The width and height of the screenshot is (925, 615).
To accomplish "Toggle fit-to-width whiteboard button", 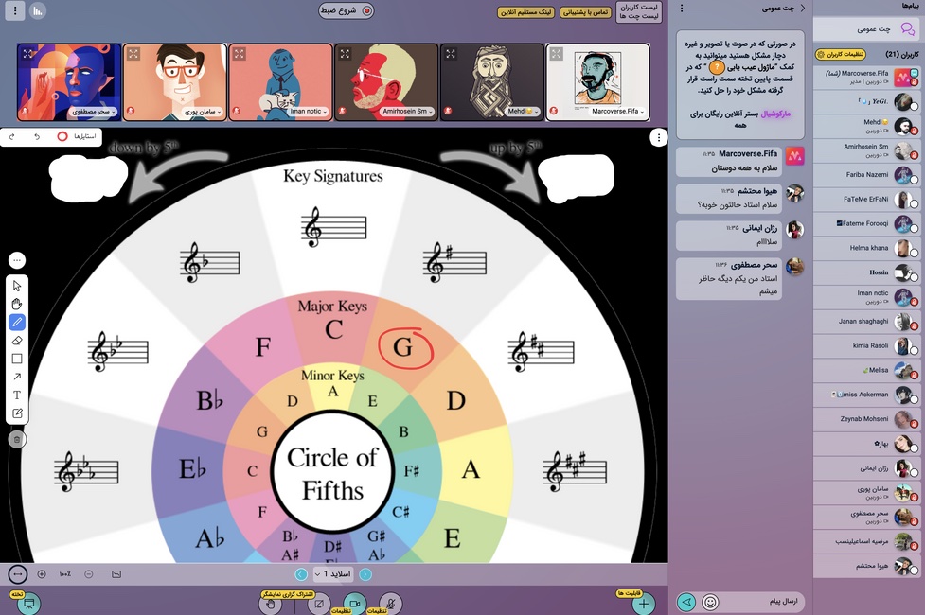I will pyautogui.click(x=17, y=573).
